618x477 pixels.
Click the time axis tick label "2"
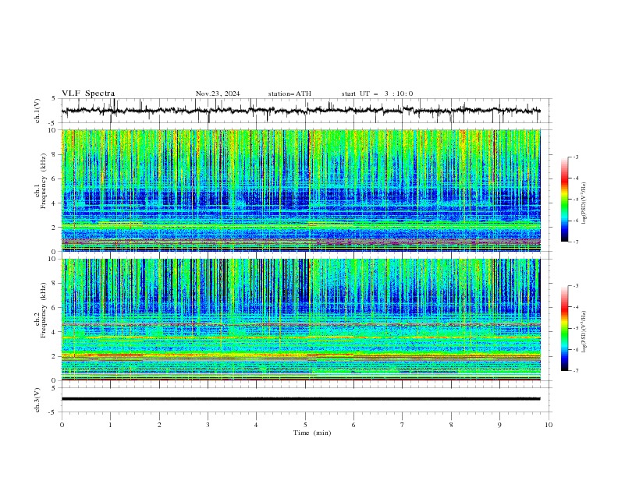coord(159,425)
